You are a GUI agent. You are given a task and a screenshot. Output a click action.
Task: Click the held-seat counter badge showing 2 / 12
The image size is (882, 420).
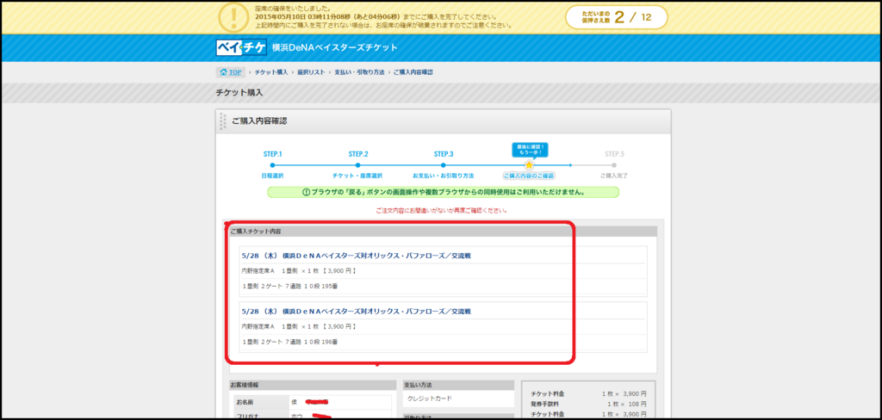[x=617, y=17]
